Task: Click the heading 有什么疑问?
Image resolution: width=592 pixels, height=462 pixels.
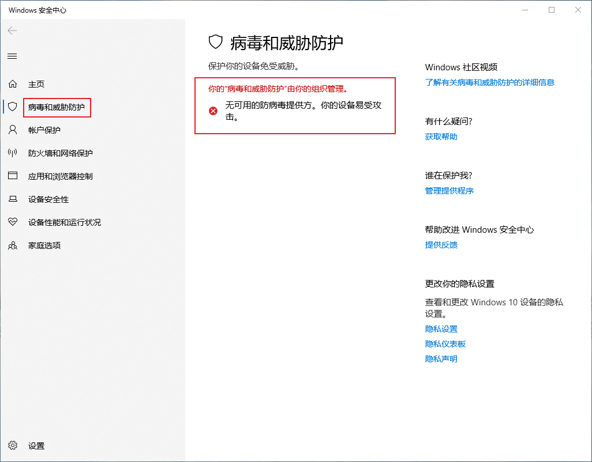Action: click(448, 122)
